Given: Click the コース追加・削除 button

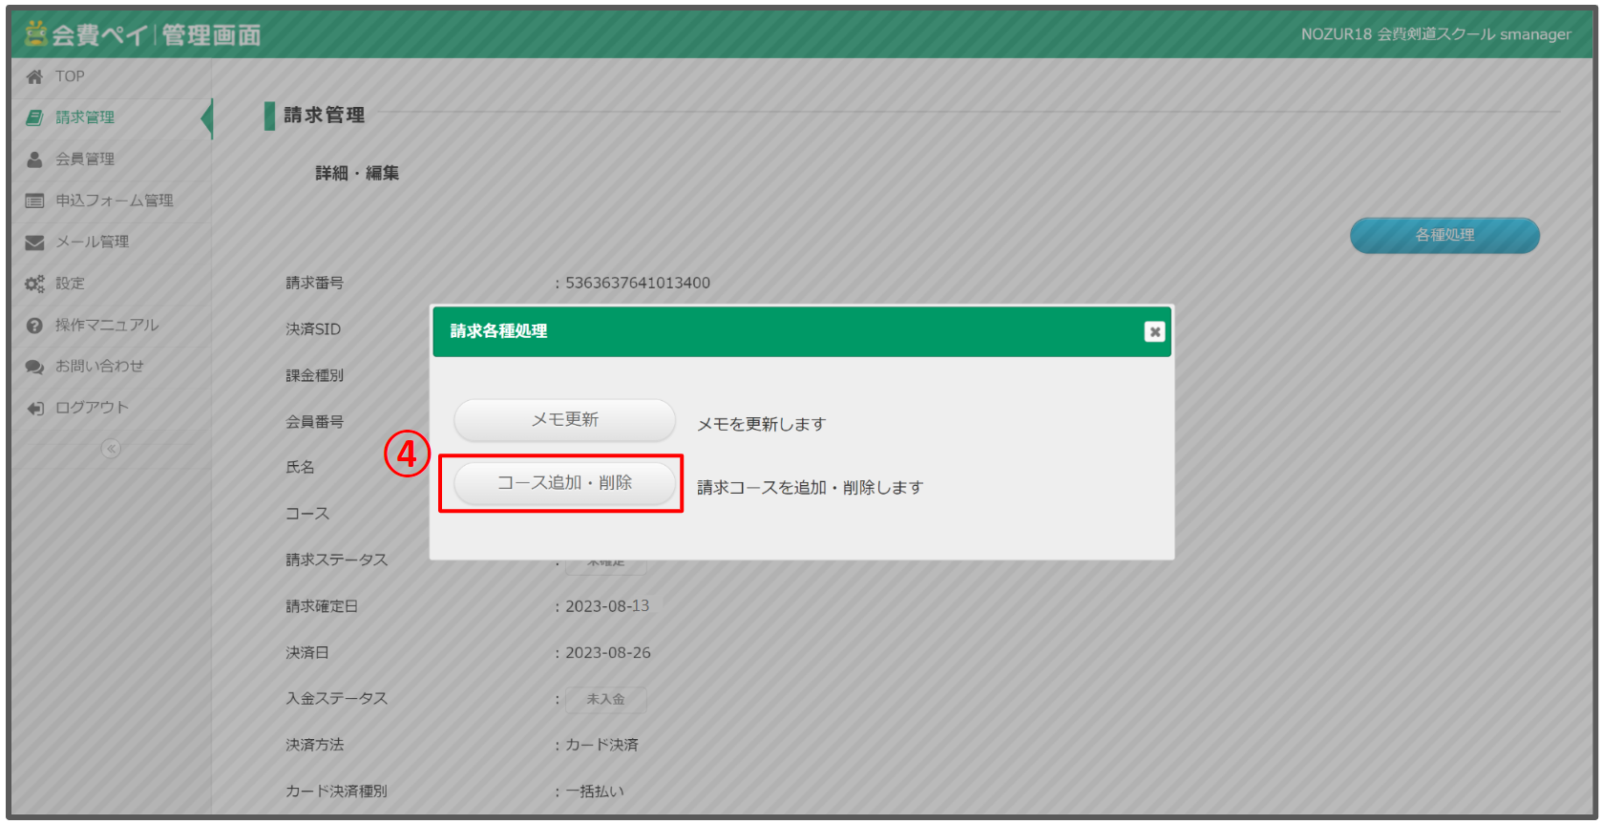Looking at the screenshot, I should click(564, 483).
